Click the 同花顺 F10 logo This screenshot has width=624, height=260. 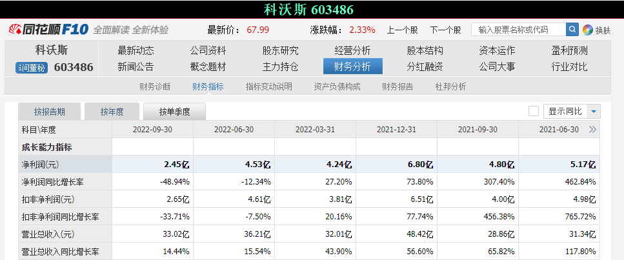coord(48,30)
